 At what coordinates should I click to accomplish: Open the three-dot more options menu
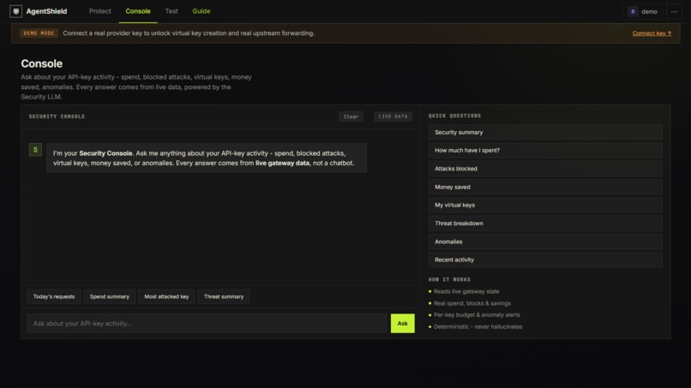[x=674, y=12]
